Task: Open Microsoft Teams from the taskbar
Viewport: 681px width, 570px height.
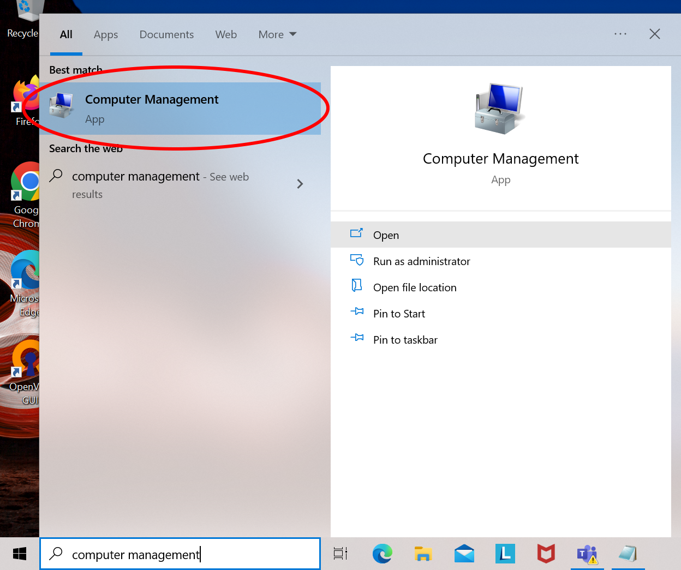Action: [587, 554]
